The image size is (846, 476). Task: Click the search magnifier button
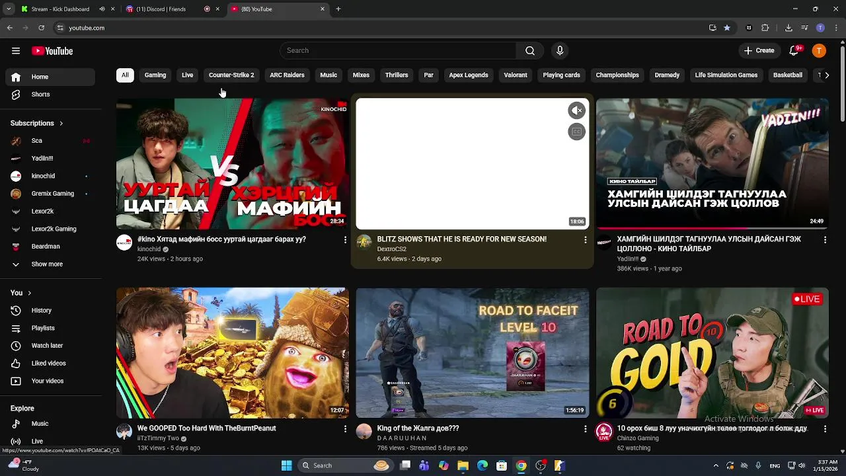pyautogui.click(x=530, y=51)
